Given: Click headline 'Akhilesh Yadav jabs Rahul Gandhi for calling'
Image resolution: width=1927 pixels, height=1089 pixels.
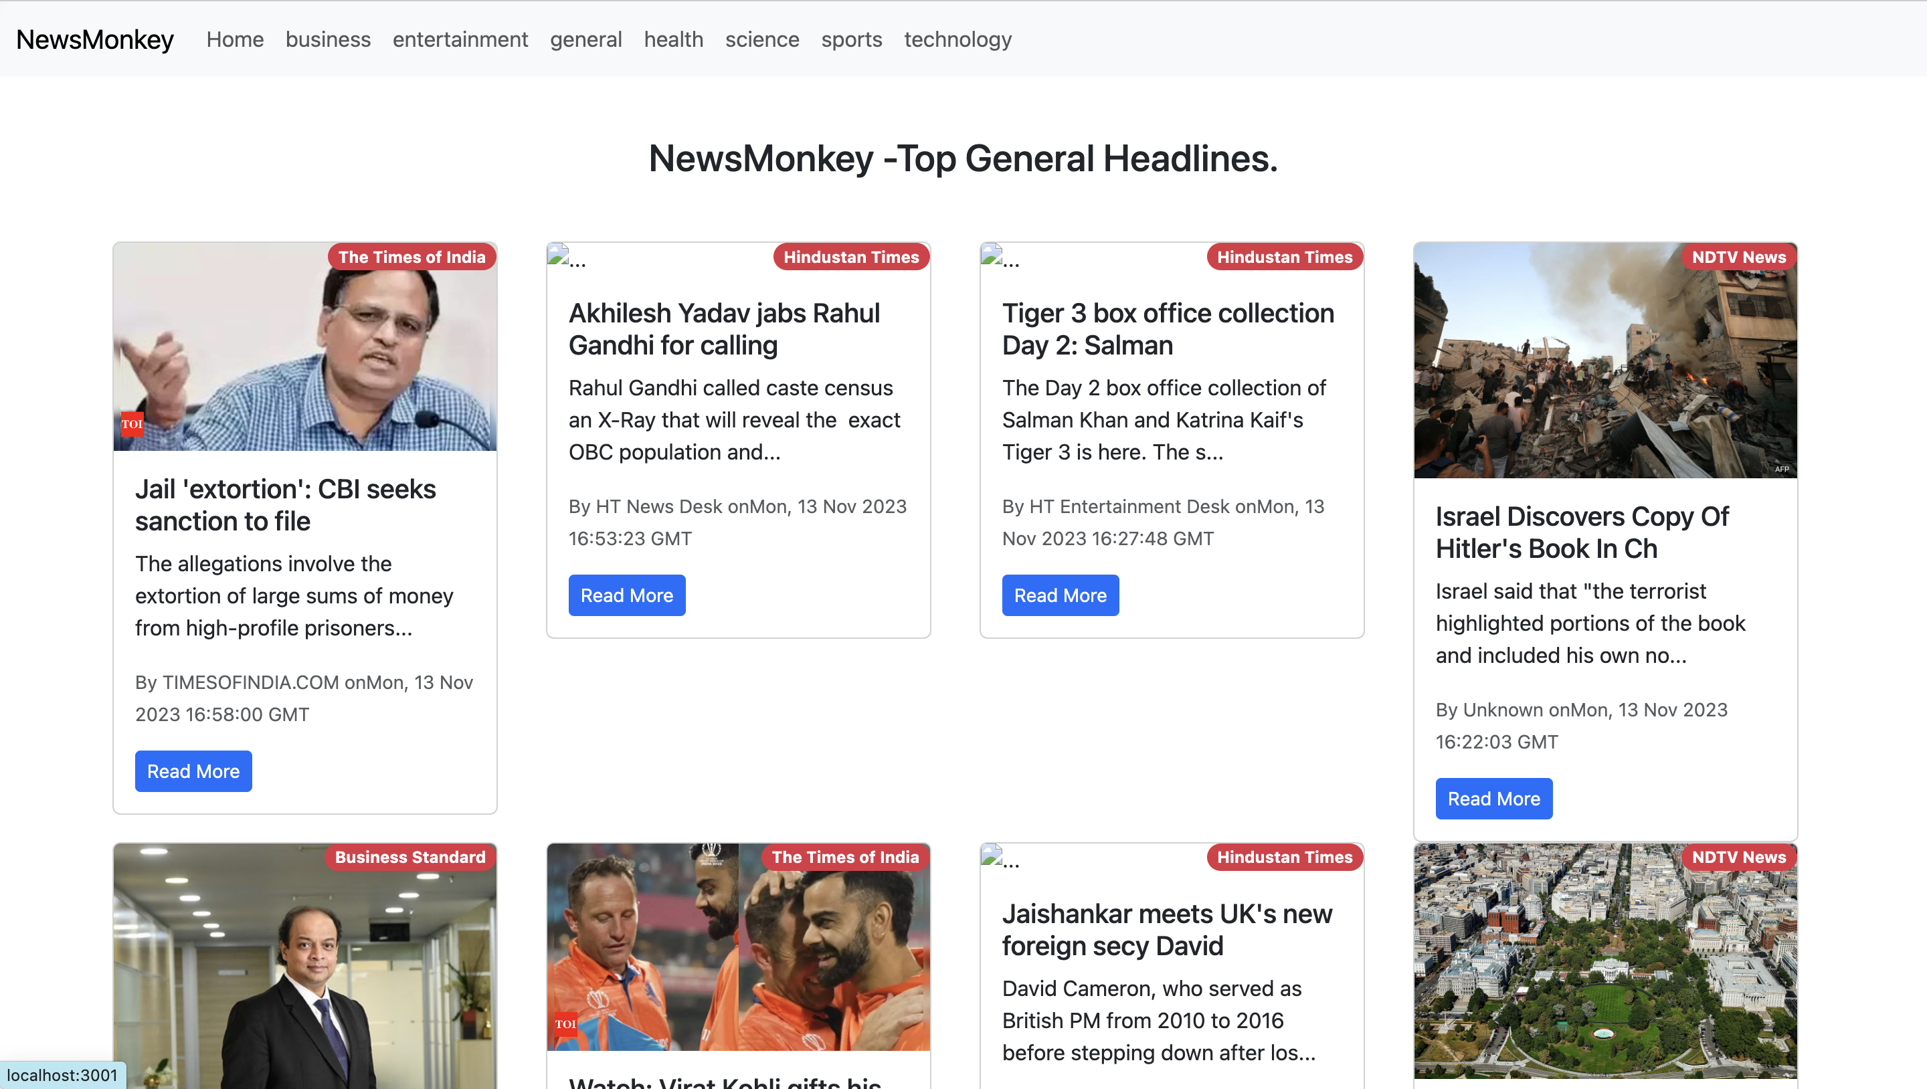Looking at the screenshot, I should 724,328.
